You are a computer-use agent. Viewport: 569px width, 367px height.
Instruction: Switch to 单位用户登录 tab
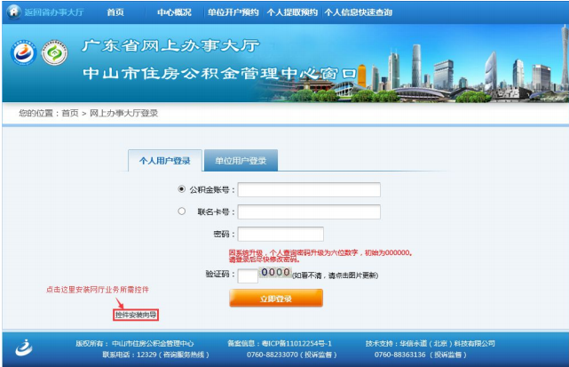point(241,161)
